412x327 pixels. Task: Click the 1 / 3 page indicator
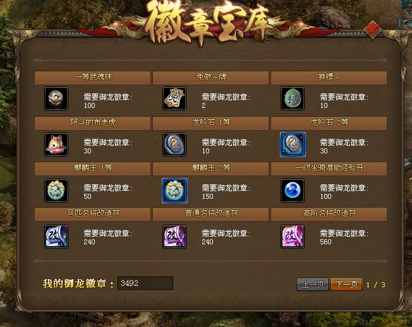pos(376,285)
